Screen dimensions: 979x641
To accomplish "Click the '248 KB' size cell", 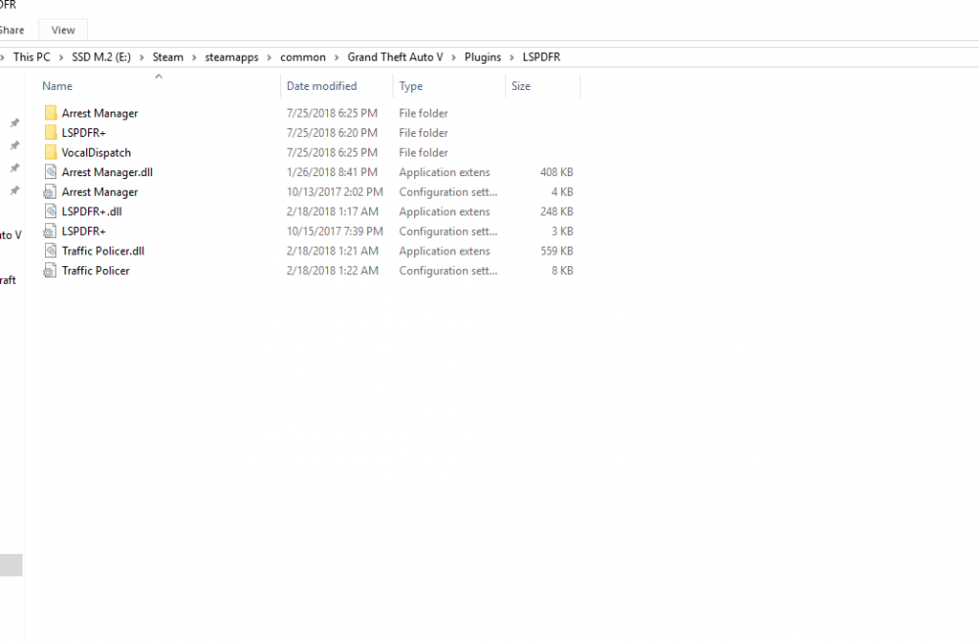I will (556, 211).
